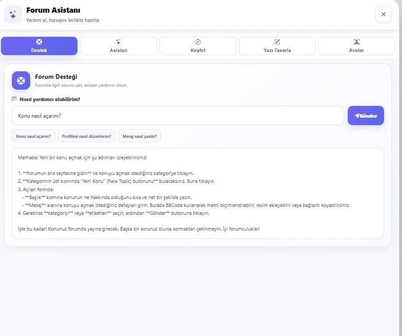Click step 2 mentioning the "Yeni Konu" button
This screenshot has height=336, width=402.
tap(116, 181)
